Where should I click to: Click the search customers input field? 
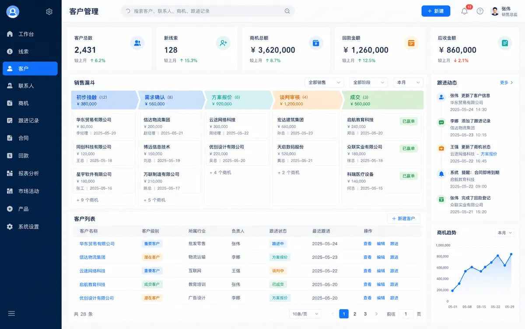click(207, 11)
